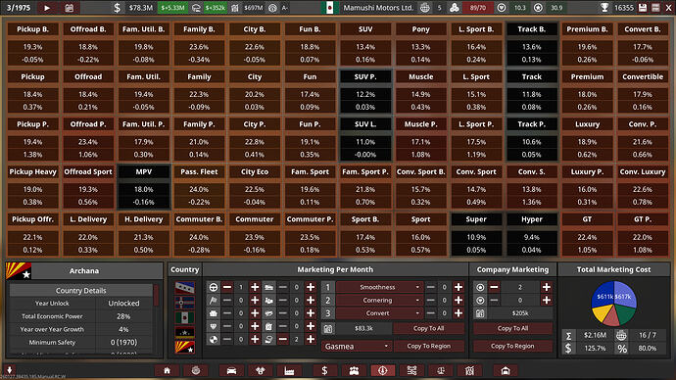Click the play button next to the 3/1975 date

point(47,7)
